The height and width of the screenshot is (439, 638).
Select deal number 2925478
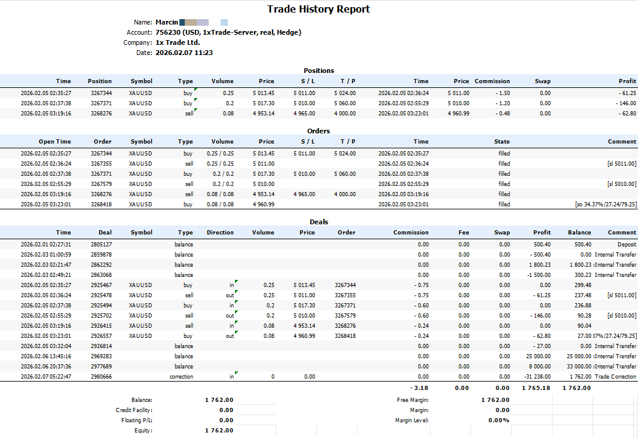[101, 295]
